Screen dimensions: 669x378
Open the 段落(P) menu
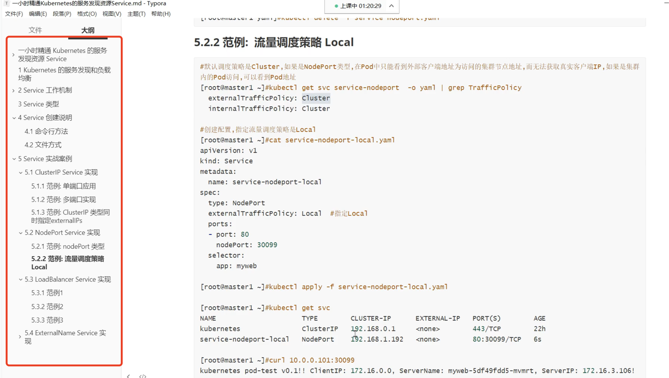(x=62, y=14)
